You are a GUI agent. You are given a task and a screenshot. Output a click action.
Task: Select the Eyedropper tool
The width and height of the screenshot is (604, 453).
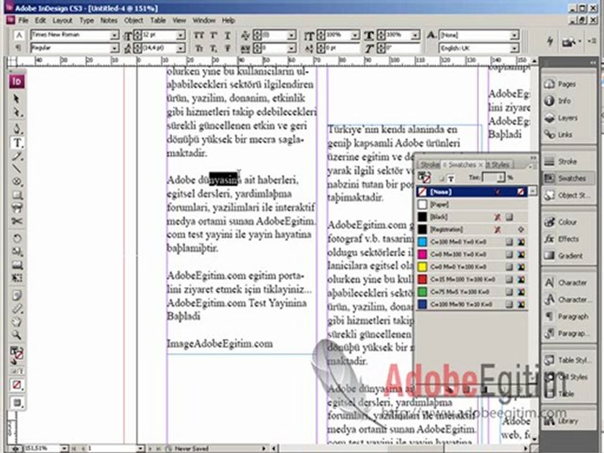click(16, 308)
